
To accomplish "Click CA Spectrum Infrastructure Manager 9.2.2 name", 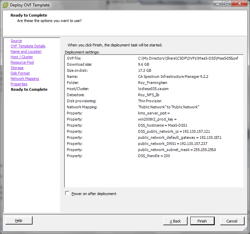I will click(173, 77).
